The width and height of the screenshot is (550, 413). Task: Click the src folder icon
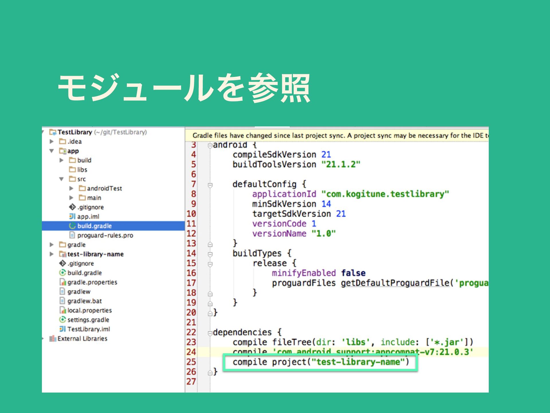coord(72,179)
